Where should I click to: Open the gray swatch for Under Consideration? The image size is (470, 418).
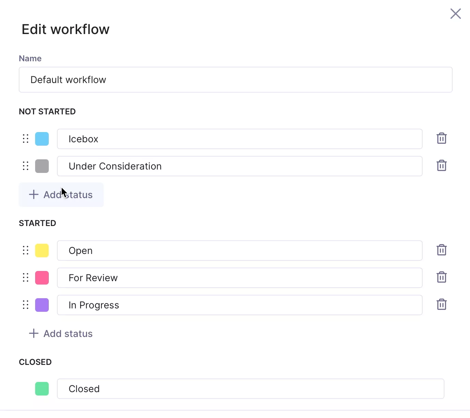pyautogui.click(x=42, y=166)
